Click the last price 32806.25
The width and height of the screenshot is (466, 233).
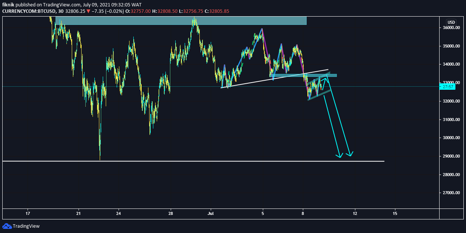pyautogui.click(x=76, y=11)
